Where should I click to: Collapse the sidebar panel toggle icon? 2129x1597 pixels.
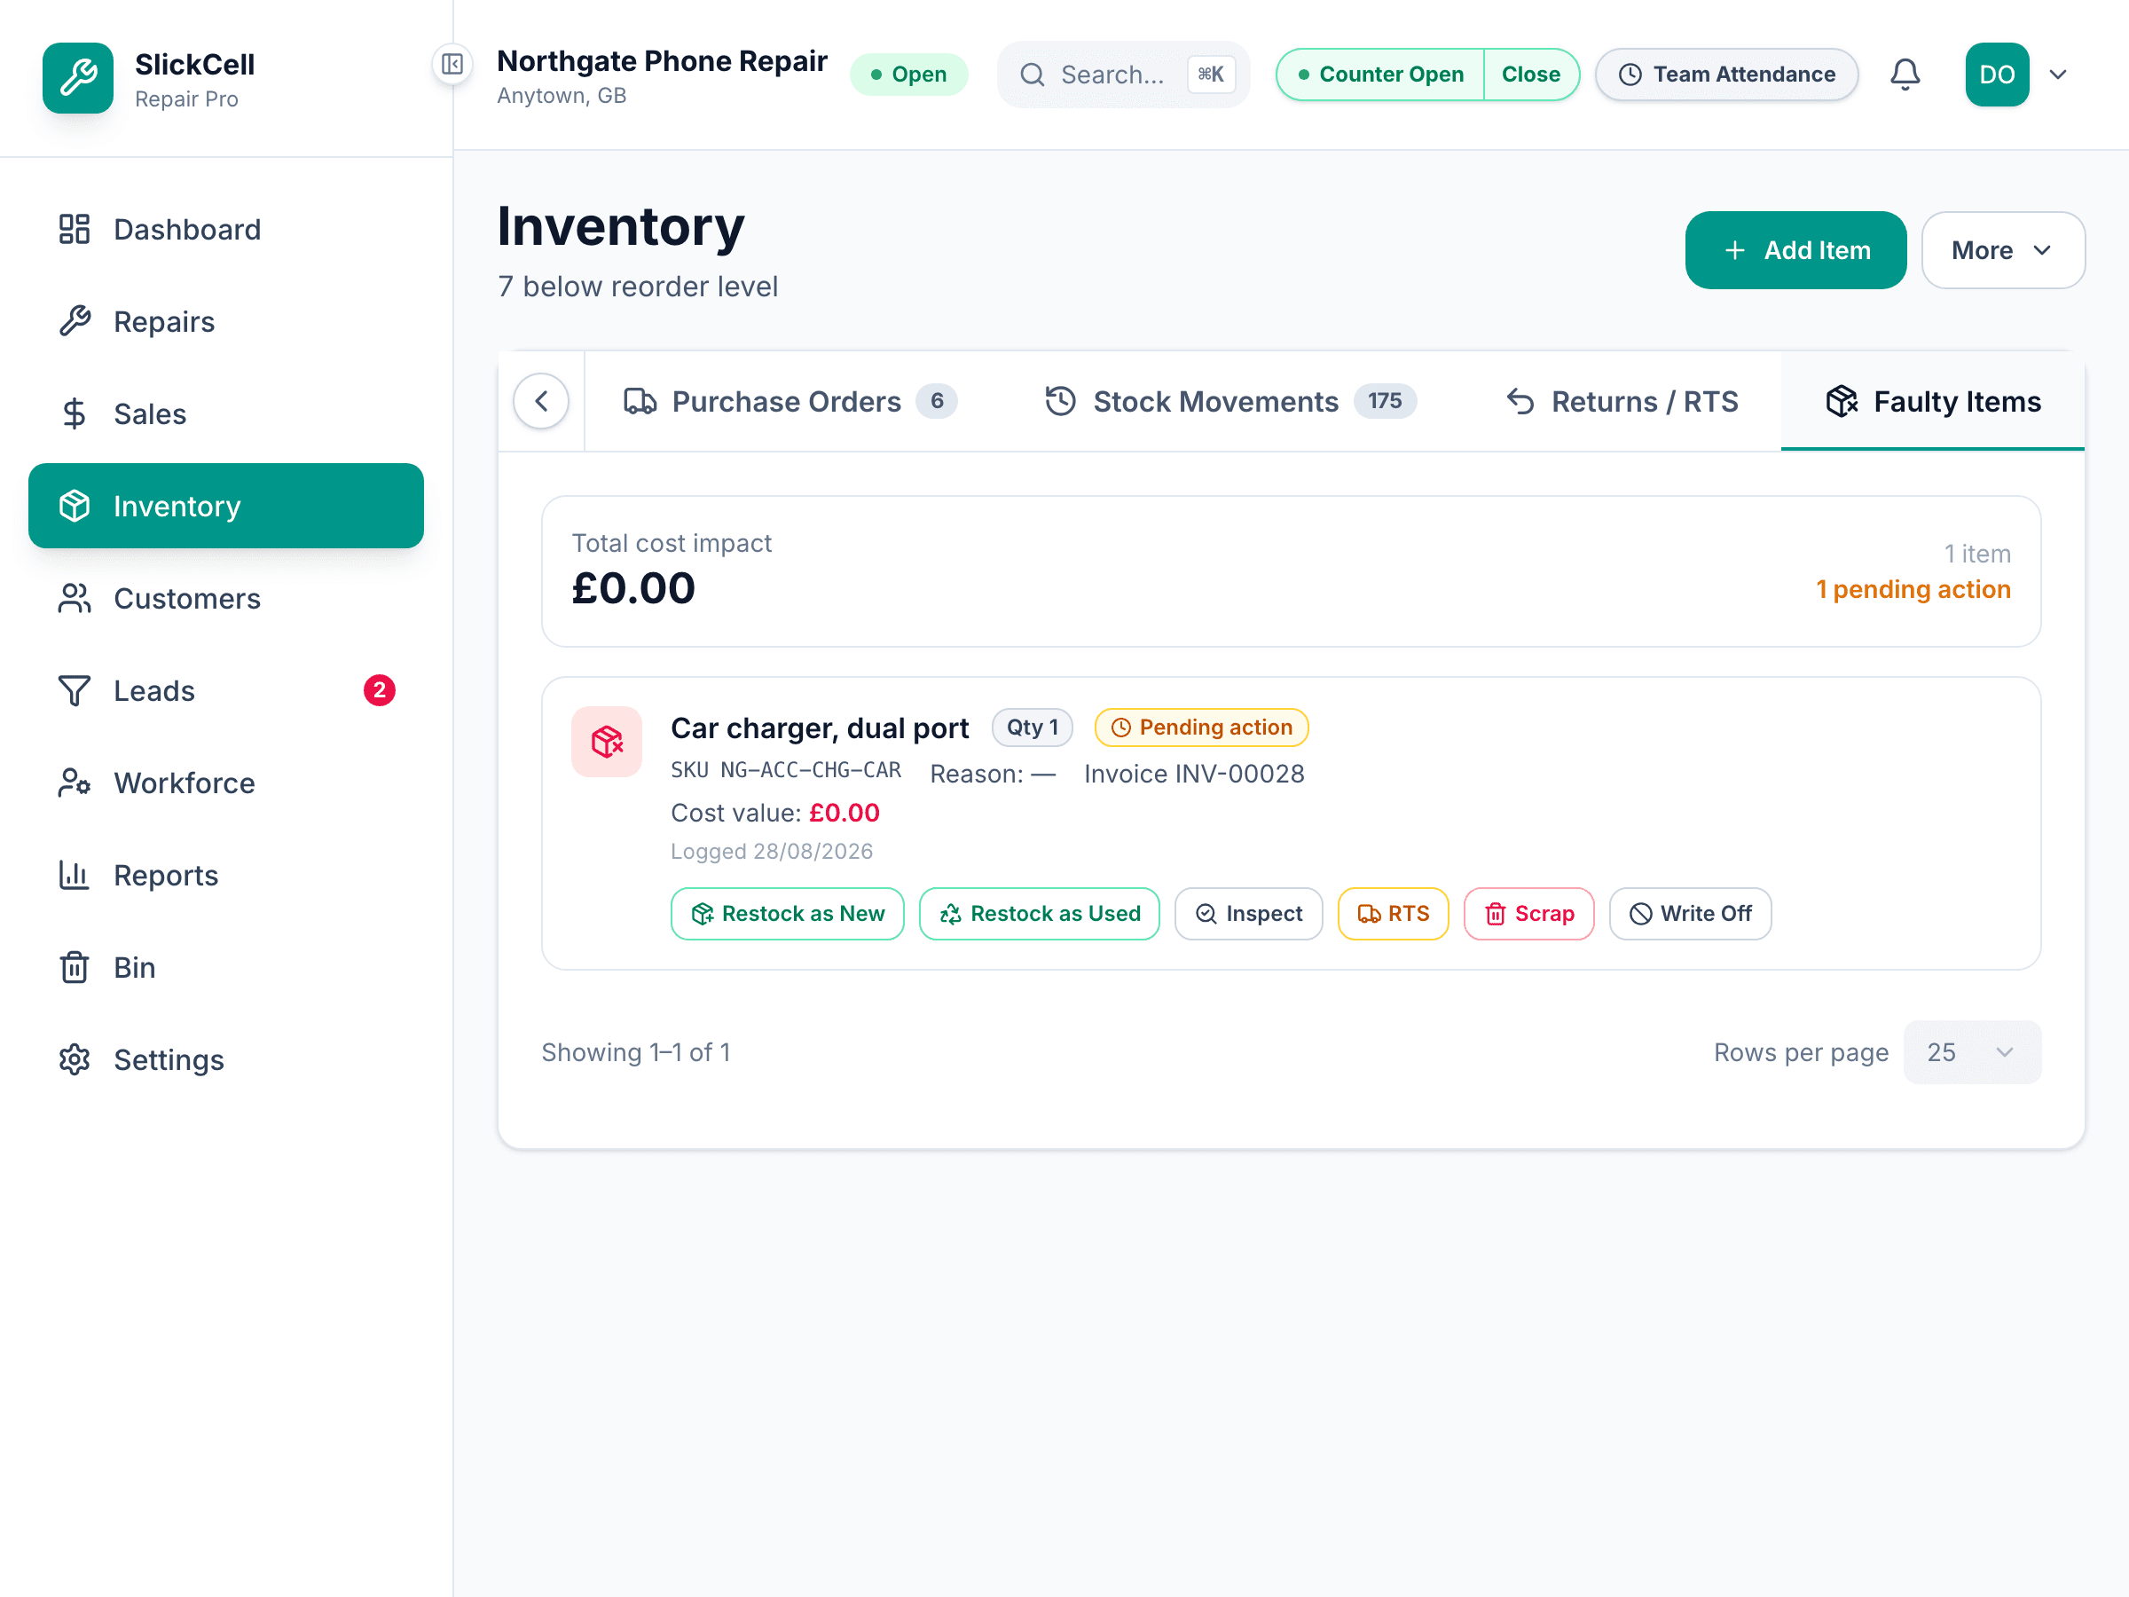[x=452, y=65]
